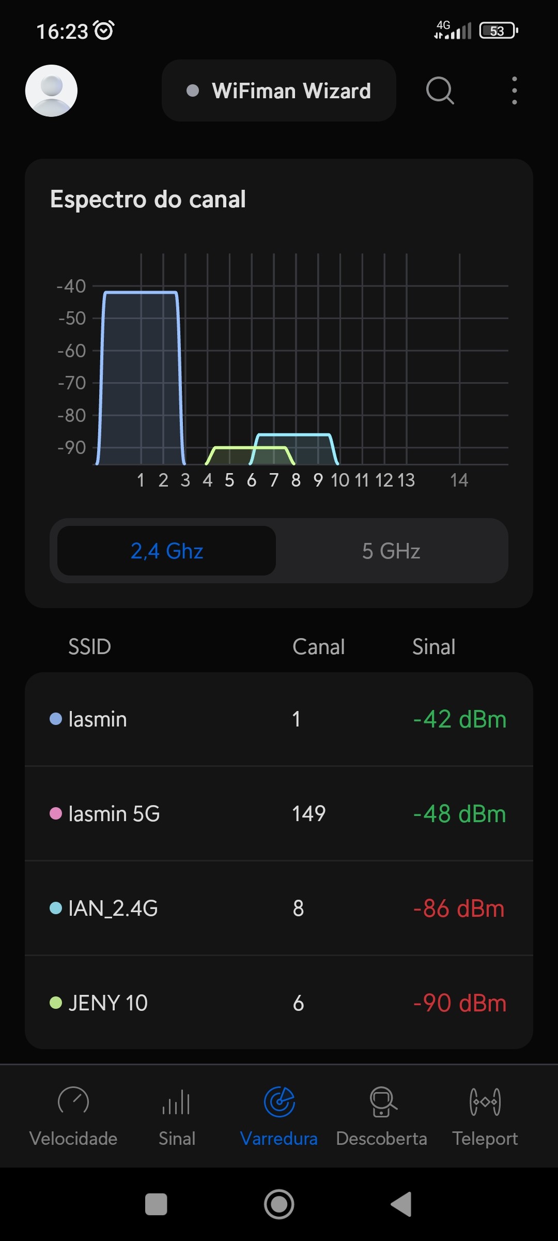Viewport: 558px width, 1241px height.
Task: Open the IAN_2.4G network details
Action: pos(279,909)
